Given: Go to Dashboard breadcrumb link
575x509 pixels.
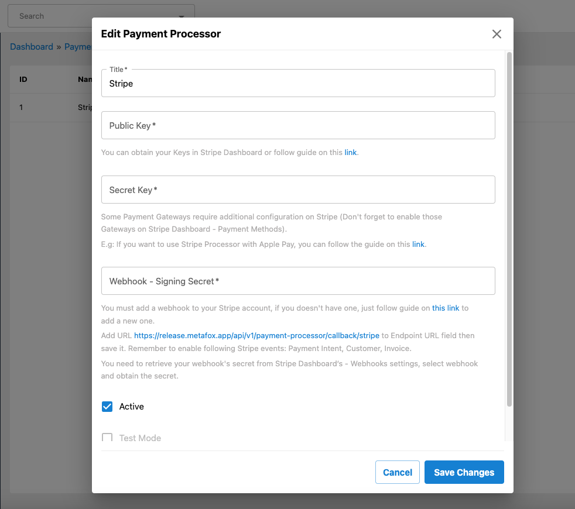Looking at the screenshot, I should pyautogui.click(x=32, y=47).
